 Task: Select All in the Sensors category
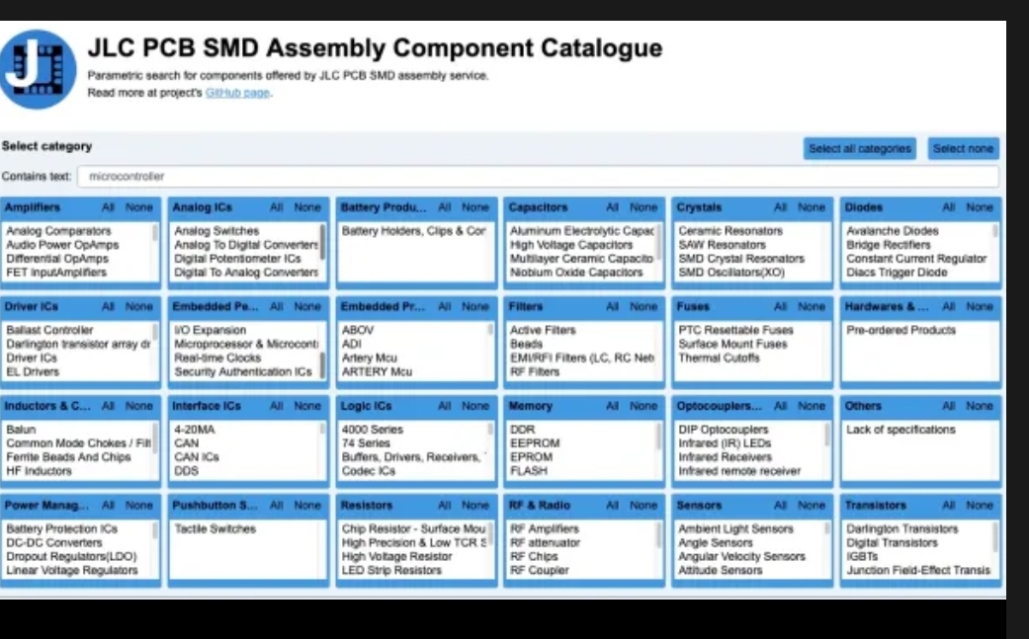click(x=780, y=506)
